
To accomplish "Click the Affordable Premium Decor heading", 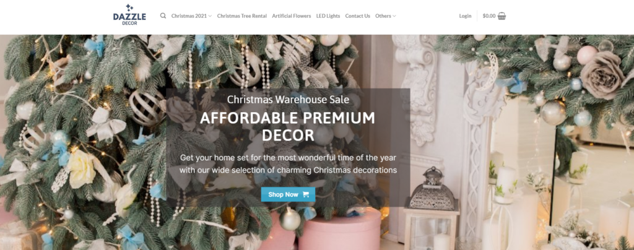I will pos(287,126).
